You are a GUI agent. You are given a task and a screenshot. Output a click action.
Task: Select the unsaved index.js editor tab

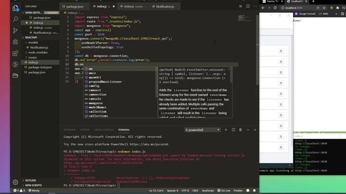pos(103,6)
